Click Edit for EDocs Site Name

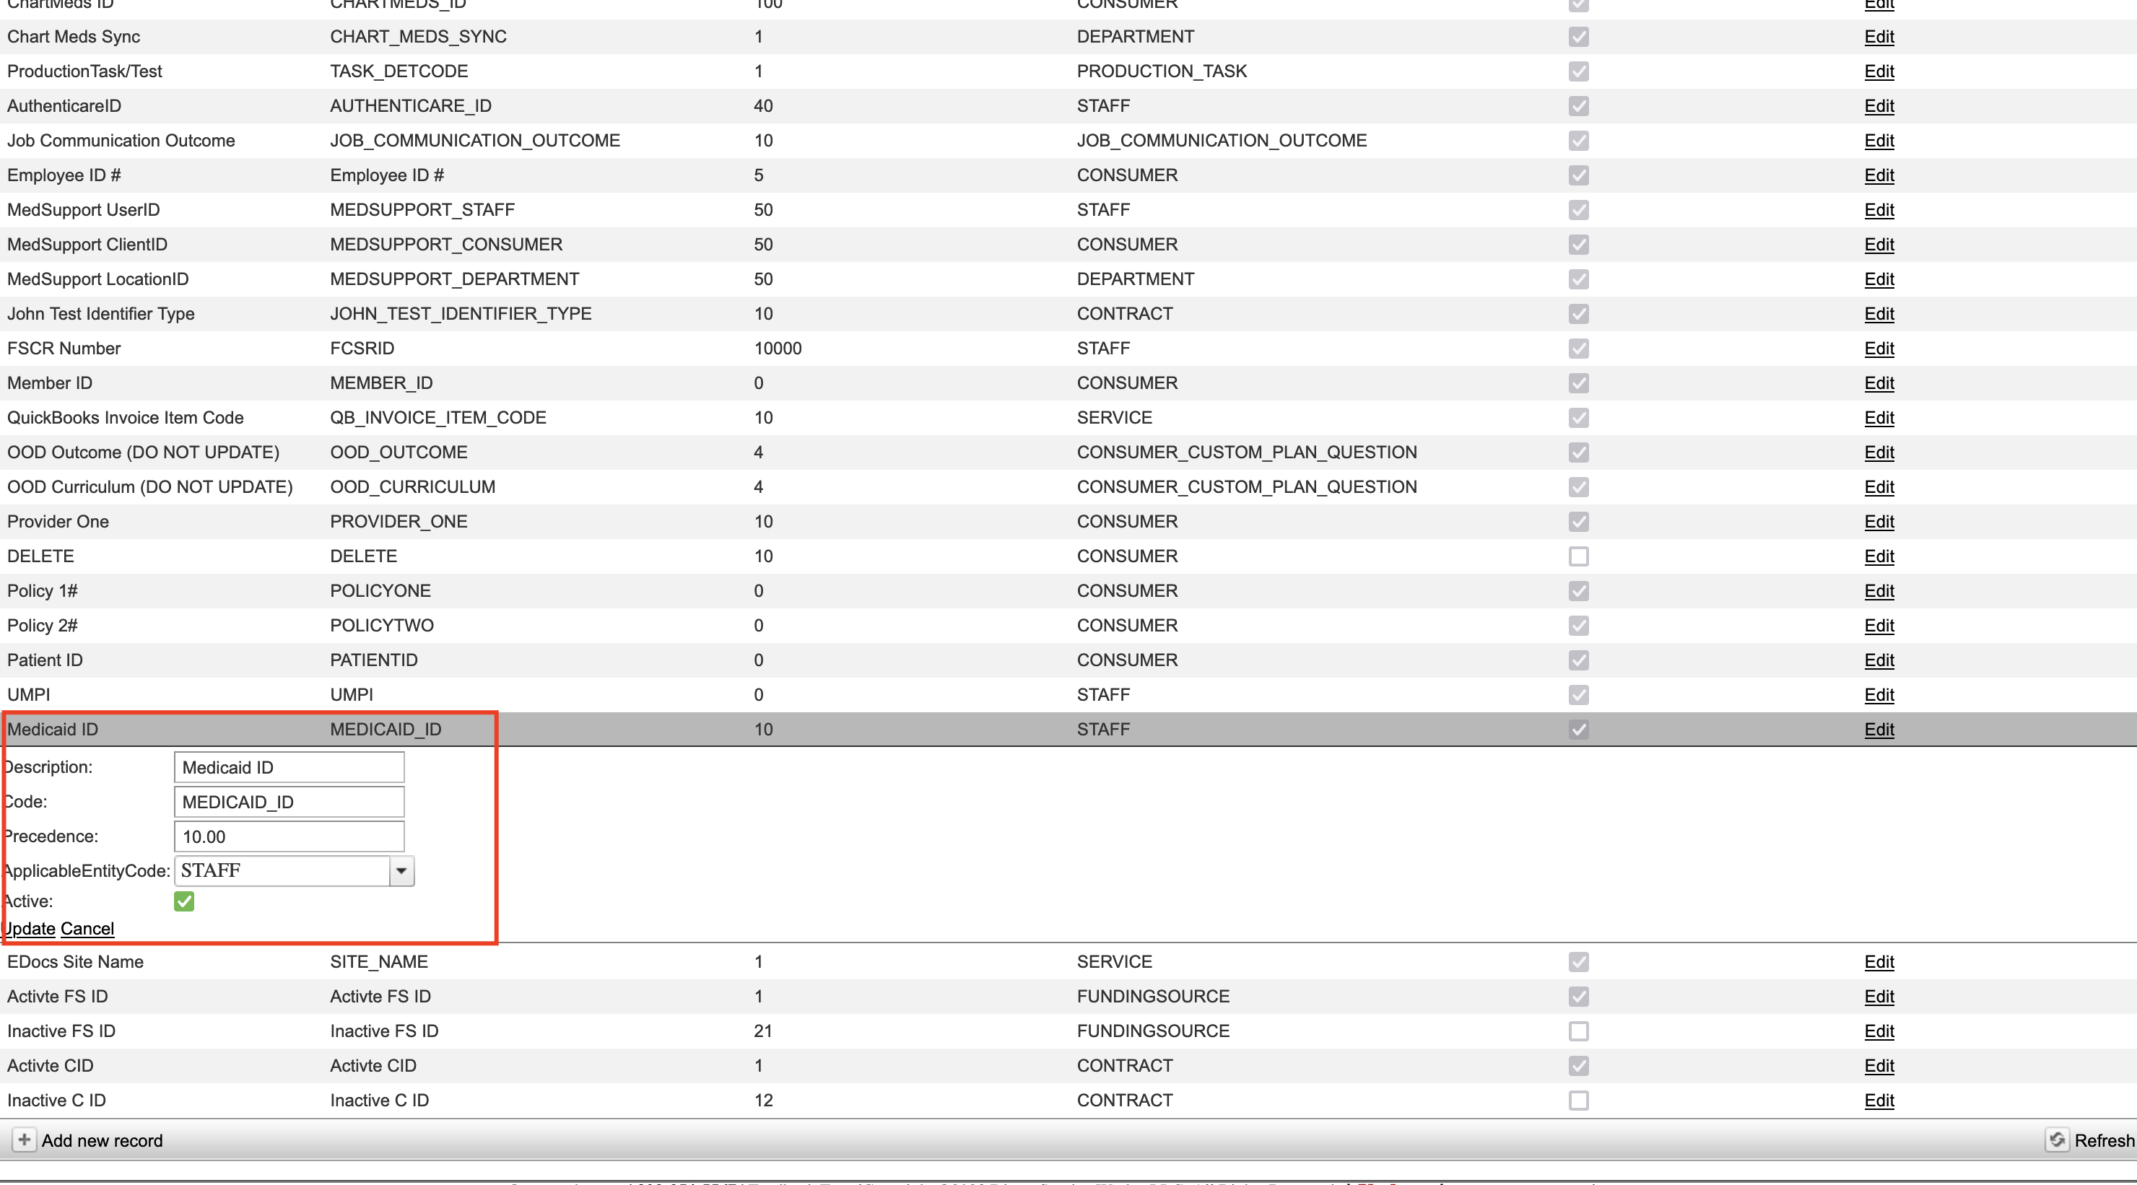pos(1878,961)
